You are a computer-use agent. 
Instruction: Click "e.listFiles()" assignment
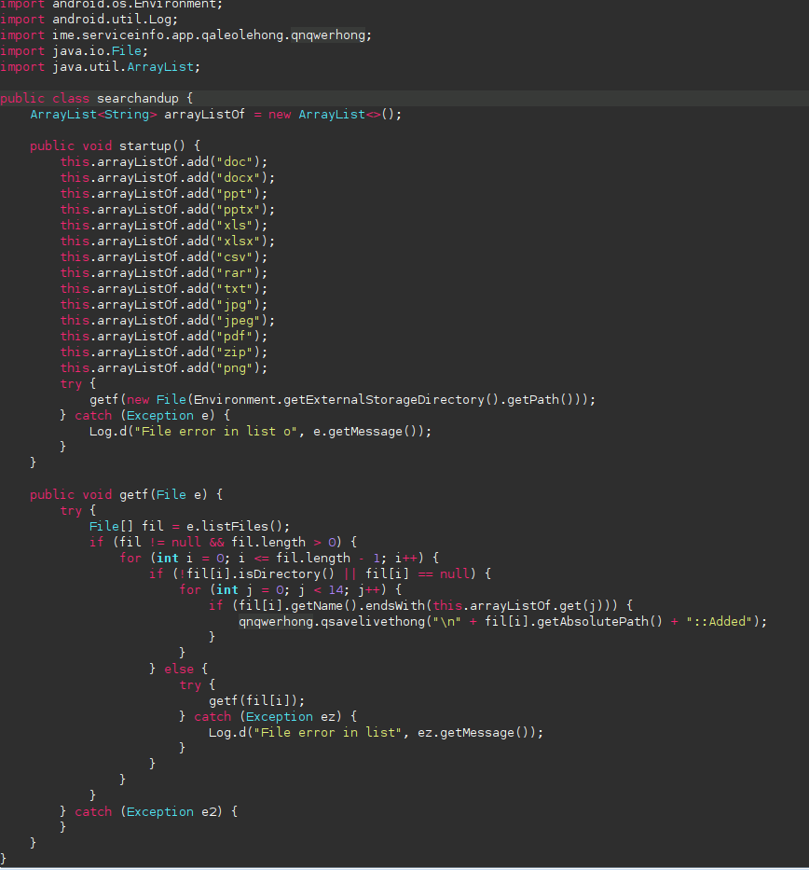coord(234,527)
